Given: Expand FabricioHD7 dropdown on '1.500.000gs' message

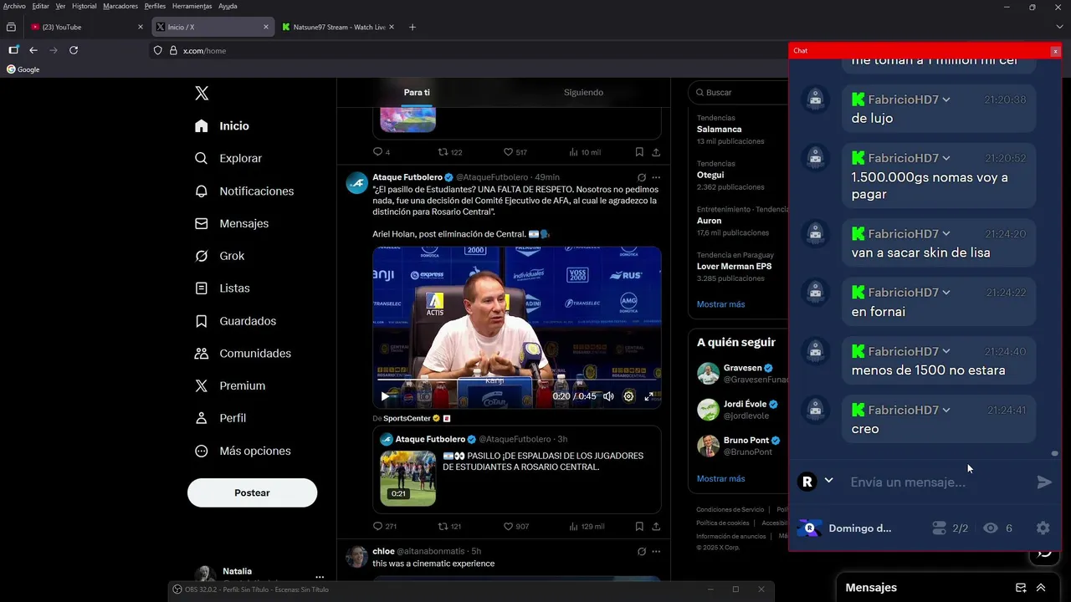Looking at the screenshot, I should [946, 158].
